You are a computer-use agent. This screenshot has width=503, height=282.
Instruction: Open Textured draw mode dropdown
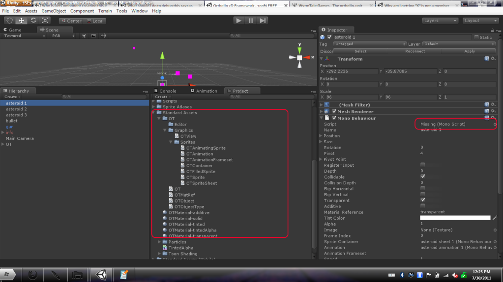25,36
